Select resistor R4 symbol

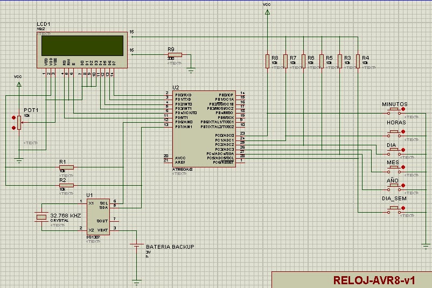358,61
